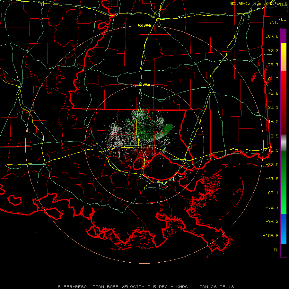Click the gray near-zero segment of color bar
Image resolution: width=289 pixels, height=289 pixels.
tap(284, 143)
